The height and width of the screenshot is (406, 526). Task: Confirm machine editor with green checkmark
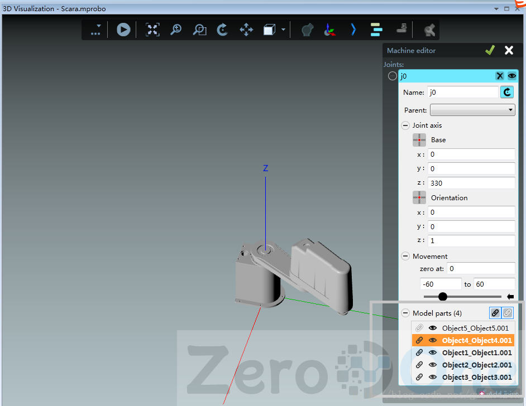490,50
